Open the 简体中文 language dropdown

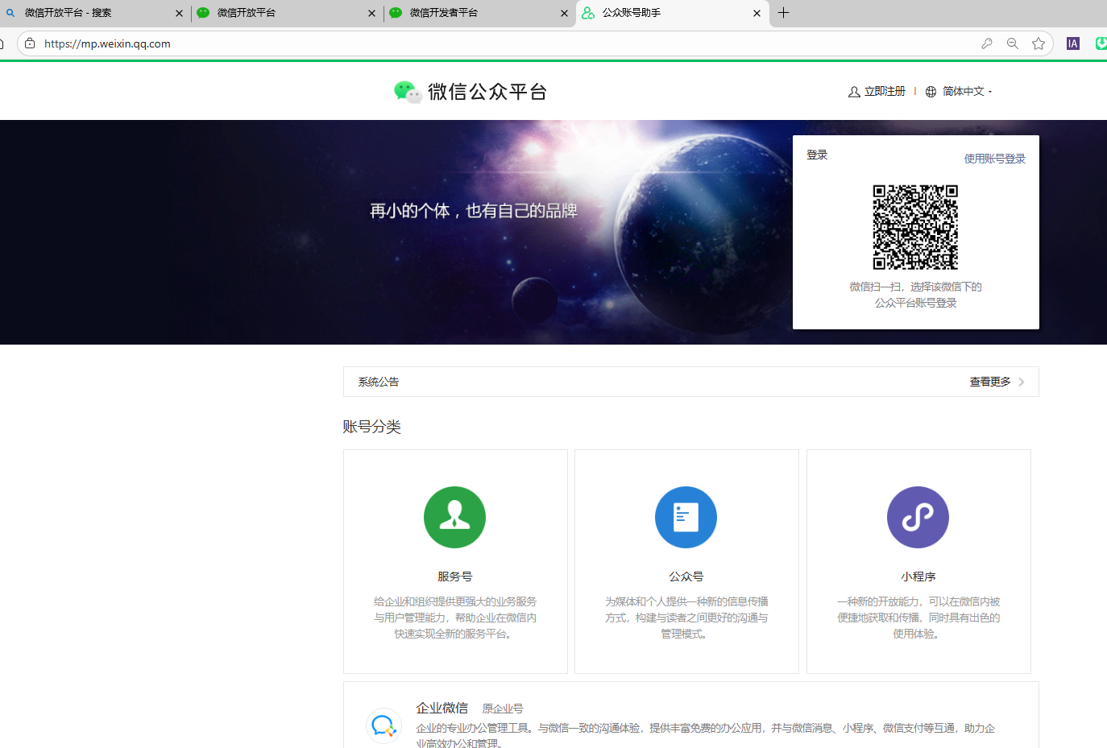967,92
